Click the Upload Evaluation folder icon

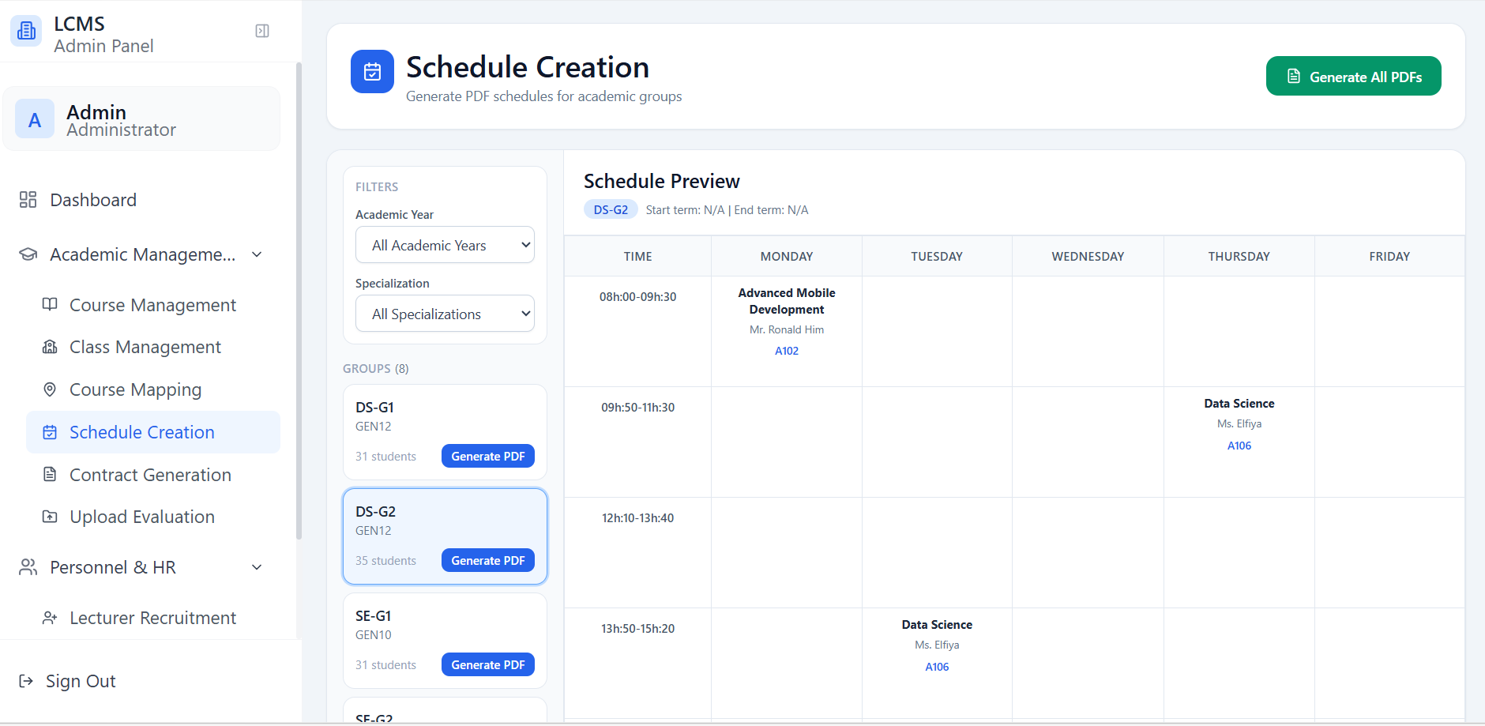click(50, 517)
